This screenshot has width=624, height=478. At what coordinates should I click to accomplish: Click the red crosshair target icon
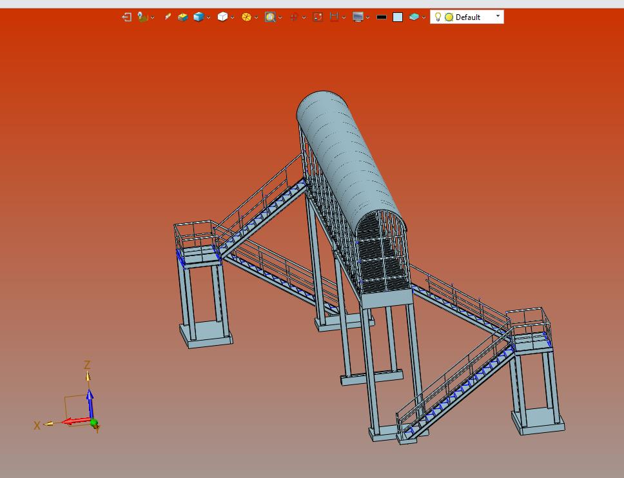294,17
